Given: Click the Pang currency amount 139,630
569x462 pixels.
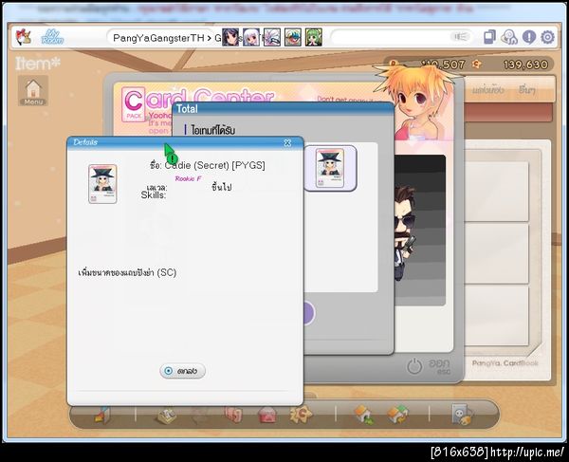Looking at the screenshot, I should pos(525,65).
